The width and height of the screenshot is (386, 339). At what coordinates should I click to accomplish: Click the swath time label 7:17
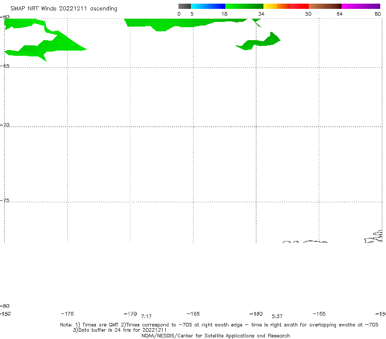click(146, 317)
